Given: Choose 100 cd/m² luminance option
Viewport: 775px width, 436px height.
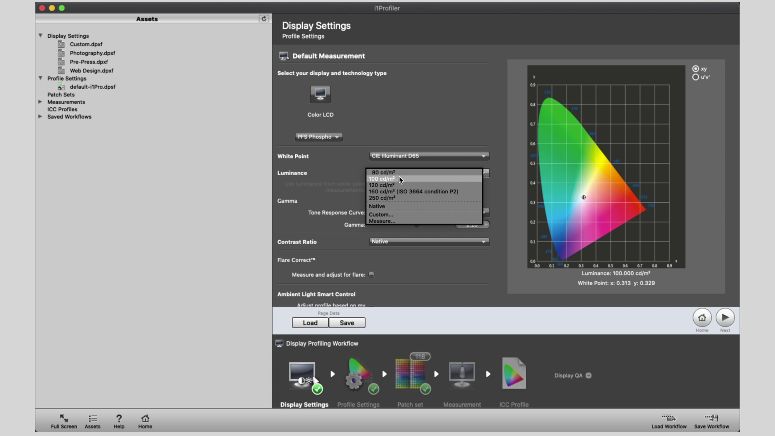Looking at the screenshot, I should [x=424, y=179].
